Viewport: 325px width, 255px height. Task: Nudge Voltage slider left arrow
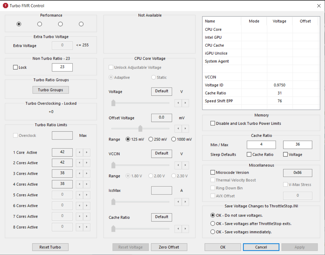(178, 103)
